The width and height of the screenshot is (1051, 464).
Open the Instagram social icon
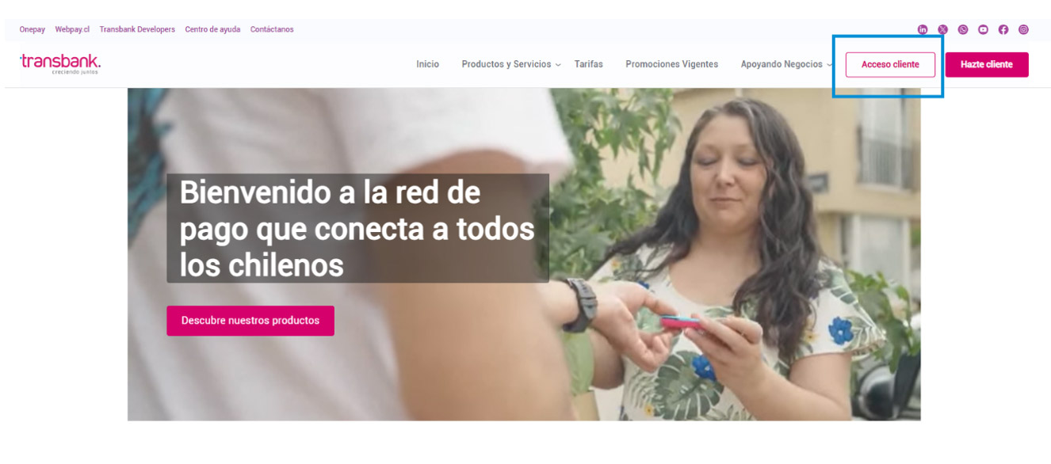[1023, 29]
